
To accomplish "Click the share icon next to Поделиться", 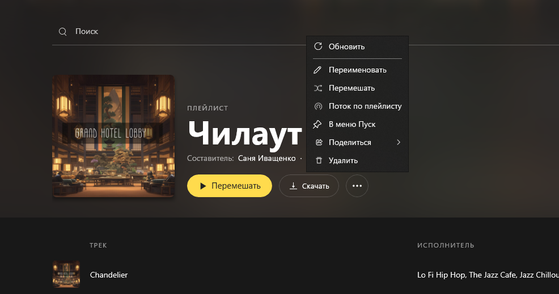I will tap(319, 142).
